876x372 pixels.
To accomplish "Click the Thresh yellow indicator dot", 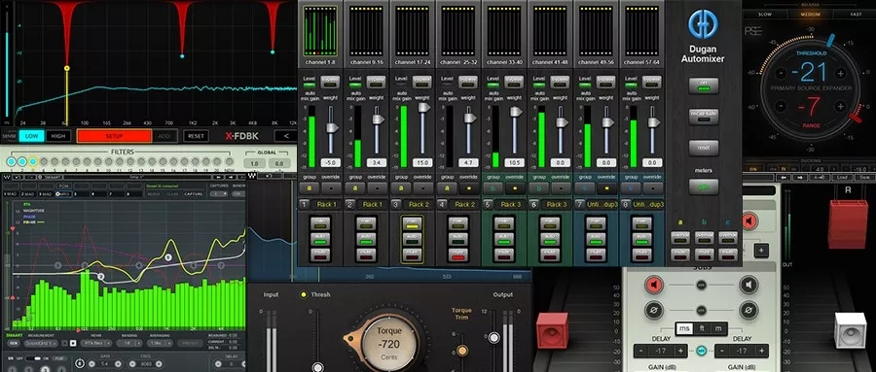I will 304,294.
